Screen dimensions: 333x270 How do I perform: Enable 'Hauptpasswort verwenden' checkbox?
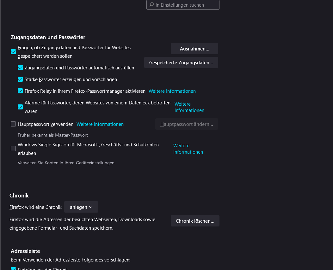tap(13, 124)
